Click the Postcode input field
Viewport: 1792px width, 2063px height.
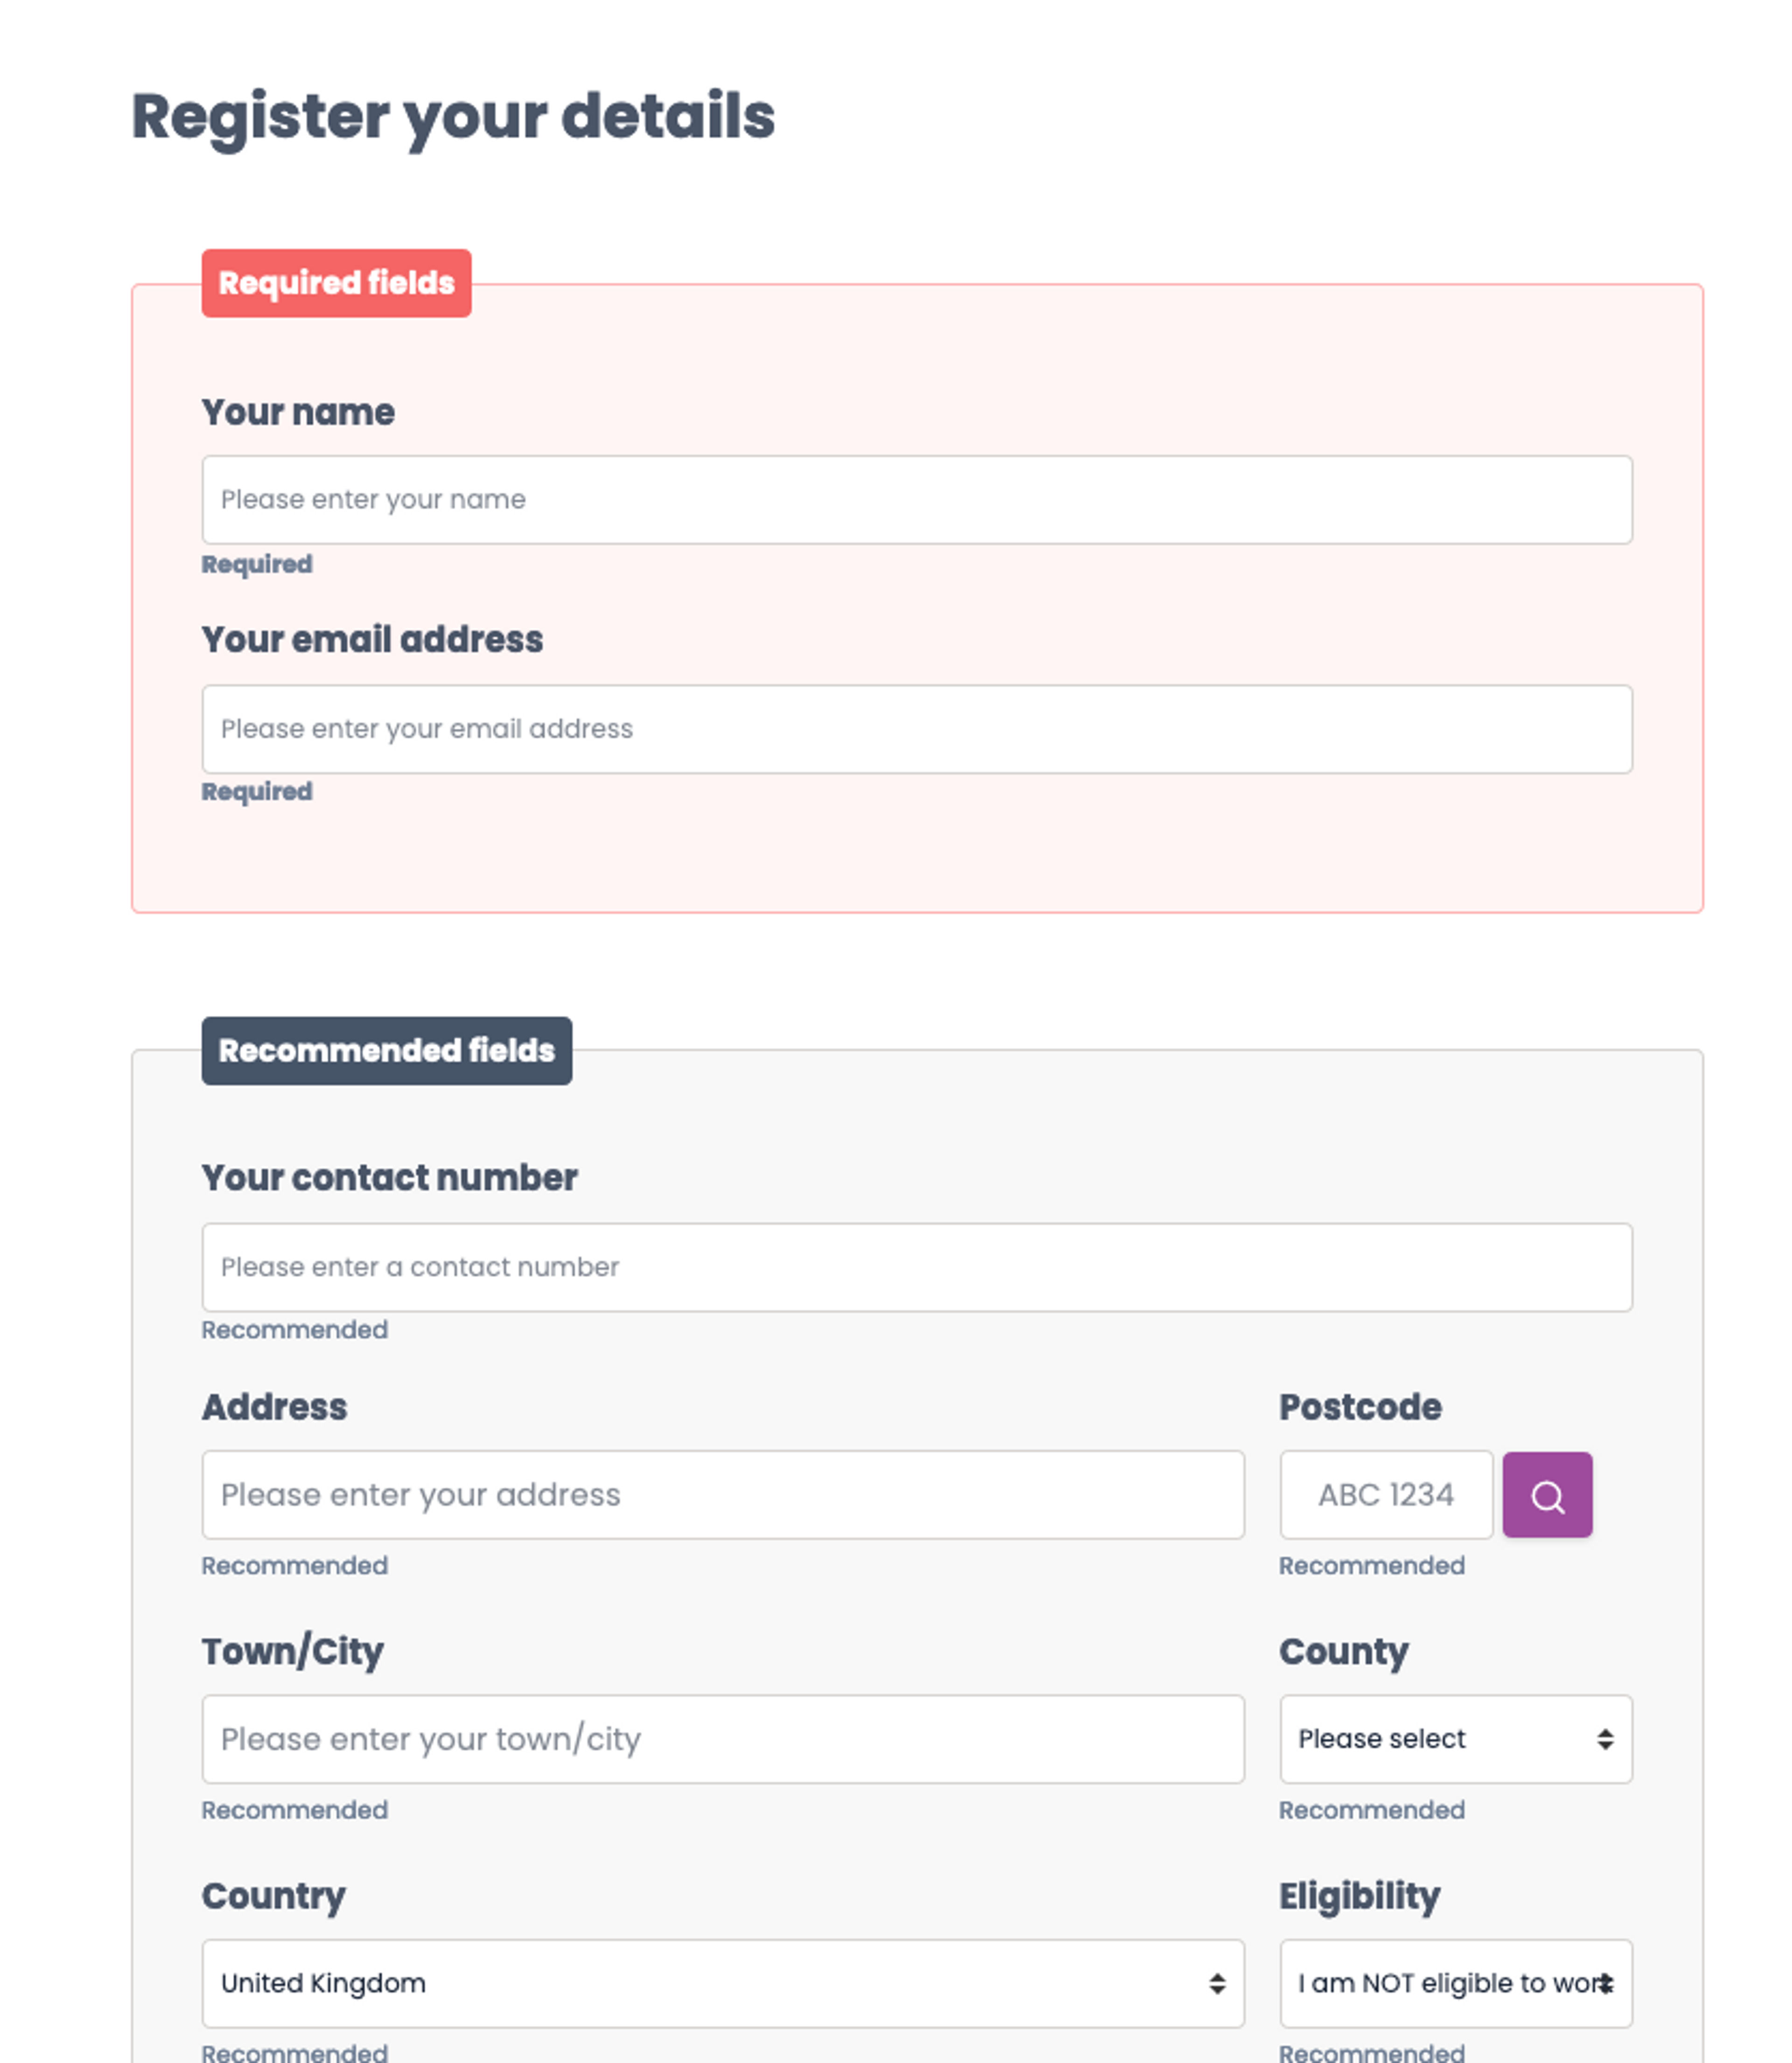tap(1386, 1495)
